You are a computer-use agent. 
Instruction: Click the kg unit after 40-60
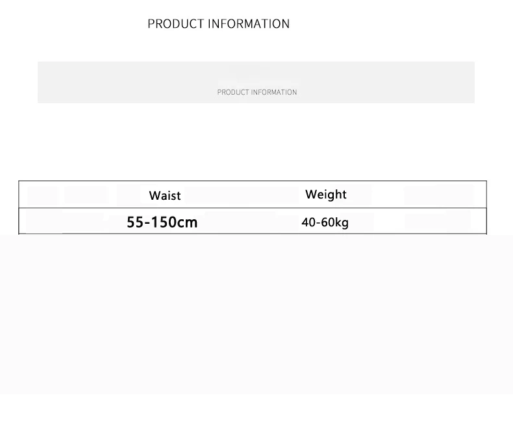342,223
